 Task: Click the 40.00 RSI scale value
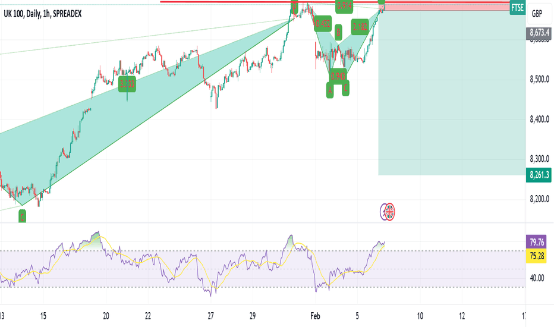coord(537,278)
